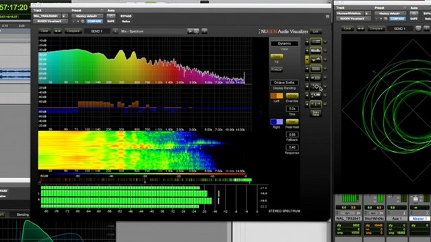This screenshot has width=431, height=242.
Task: Click the plus button right of first view icon
Action: 325,42
